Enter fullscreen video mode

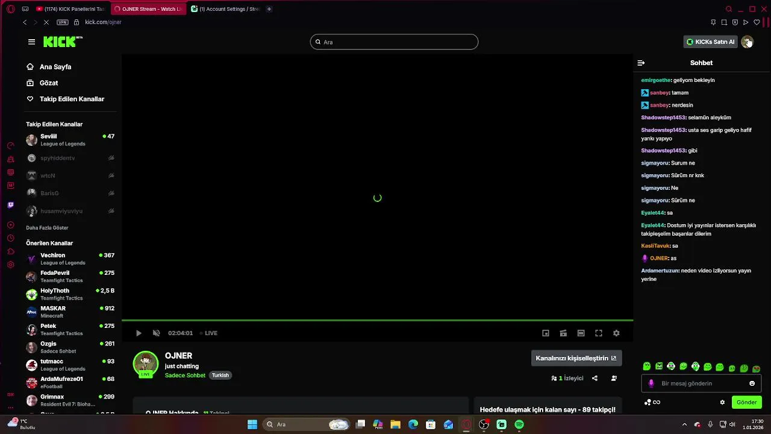[599, 333]
